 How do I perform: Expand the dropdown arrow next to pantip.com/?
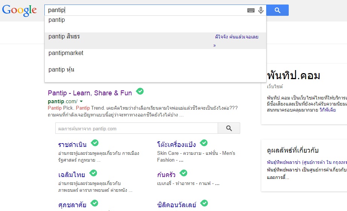(x=81, y=101)
